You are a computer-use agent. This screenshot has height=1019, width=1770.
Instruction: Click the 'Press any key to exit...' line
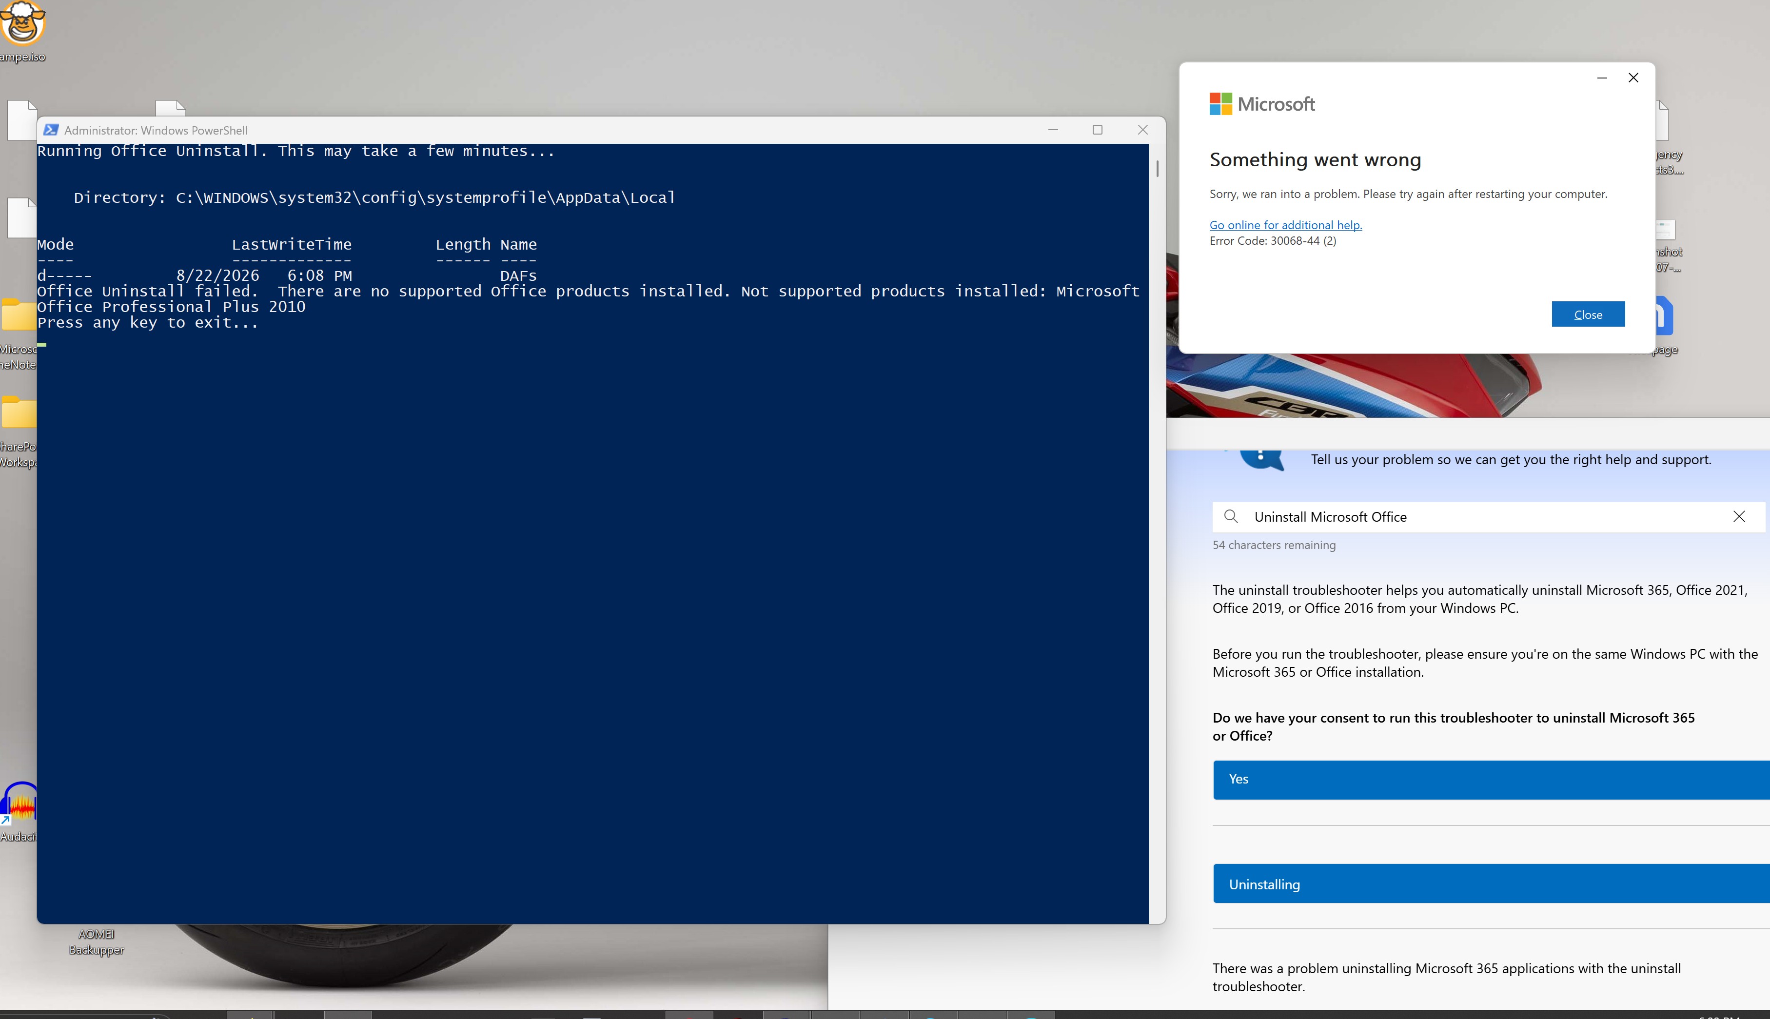coord(148,323)
